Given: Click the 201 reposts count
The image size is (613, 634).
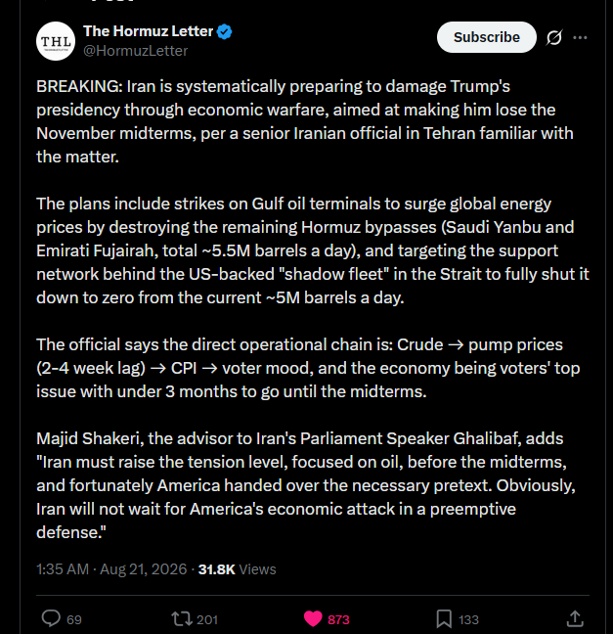Looking at the screenshot, I should pyautogui.click(x=207, y=620).
